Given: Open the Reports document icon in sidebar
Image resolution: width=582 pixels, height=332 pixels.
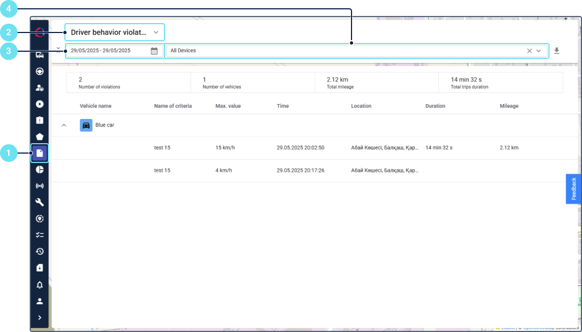Looking at the screenshot, I should pyautogui.click(x=40, y=153).
